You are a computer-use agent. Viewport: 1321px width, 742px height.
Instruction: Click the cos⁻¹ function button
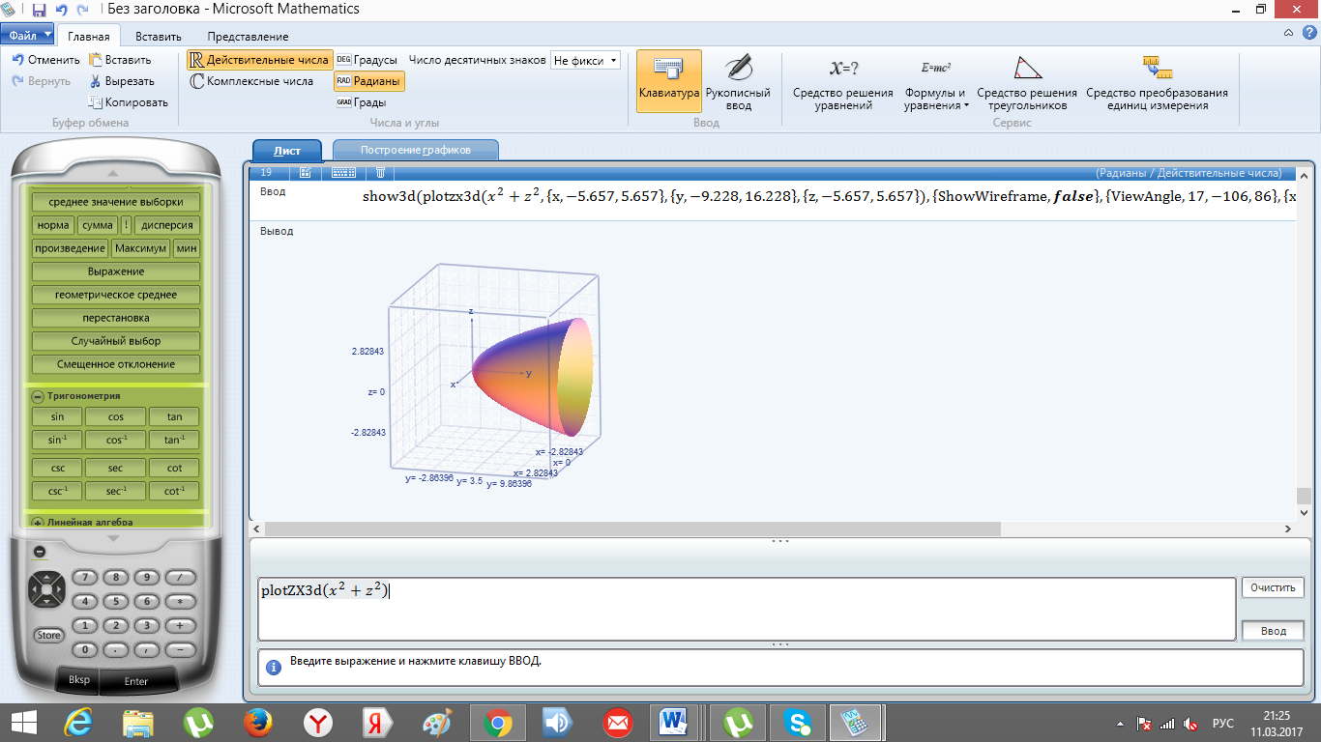(116, 441)
